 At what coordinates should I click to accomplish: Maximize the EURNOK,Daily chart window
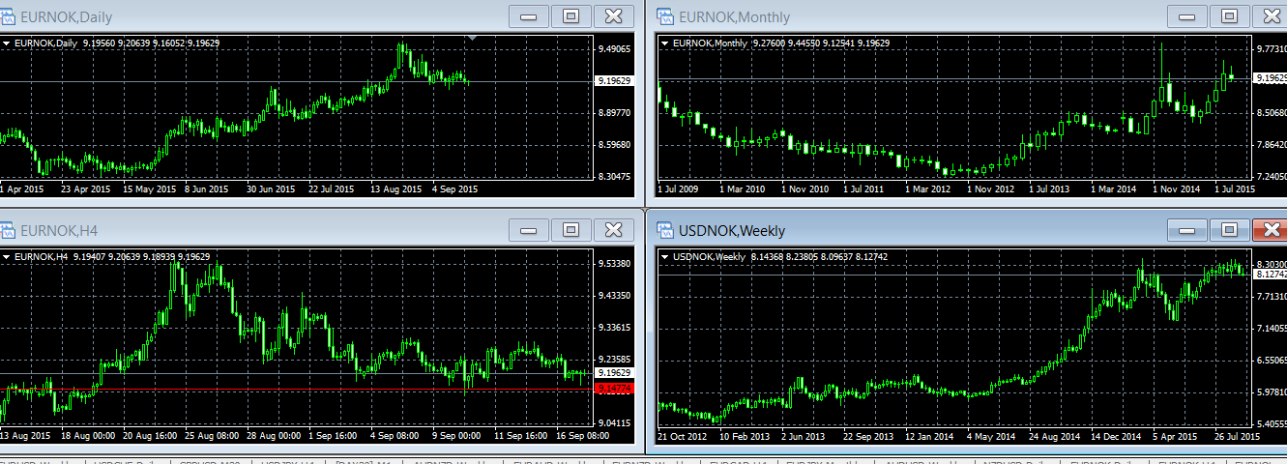[570, 15]
